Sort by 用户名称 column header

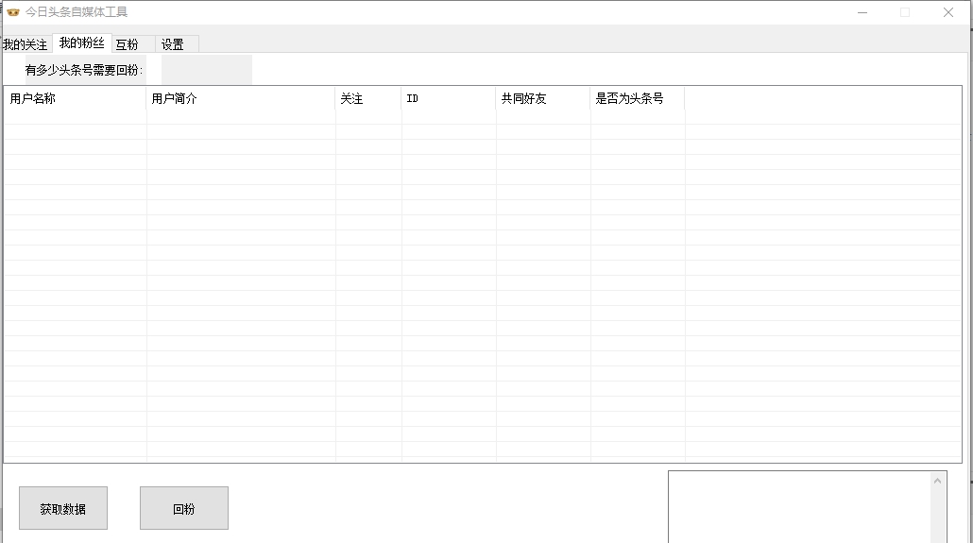pos(75,98)
